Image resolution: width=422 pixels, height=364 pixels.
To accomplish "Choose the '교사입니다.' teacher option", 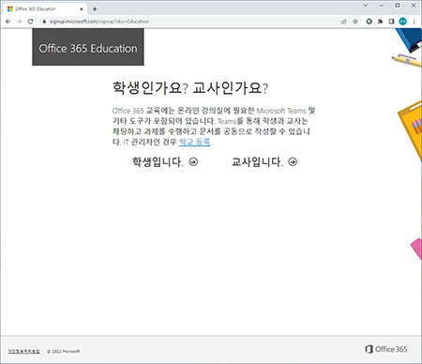I will click(x=264, y=161).
